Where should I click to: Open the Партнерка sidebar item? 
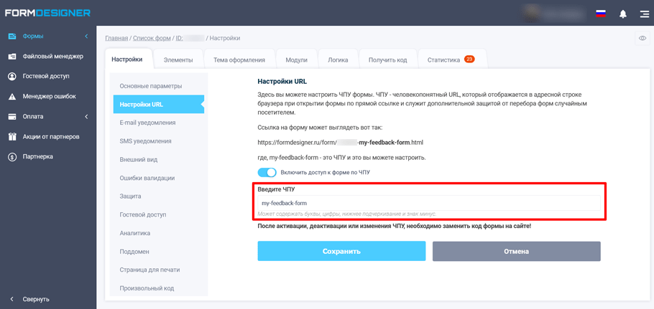[x=37, y=156]
